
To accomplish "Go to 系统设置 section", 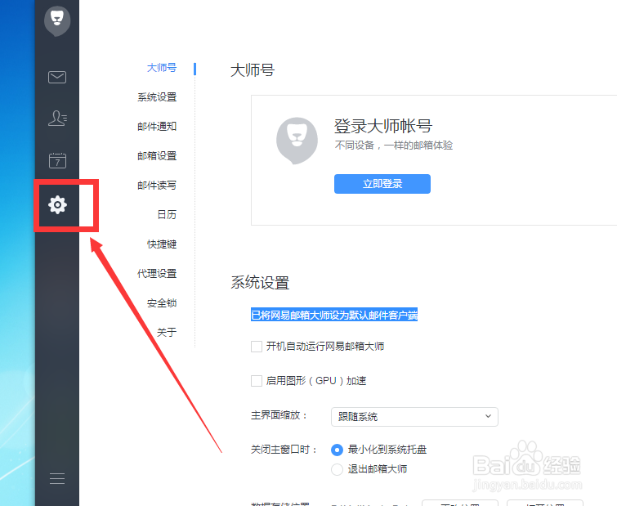I will 157,96.
